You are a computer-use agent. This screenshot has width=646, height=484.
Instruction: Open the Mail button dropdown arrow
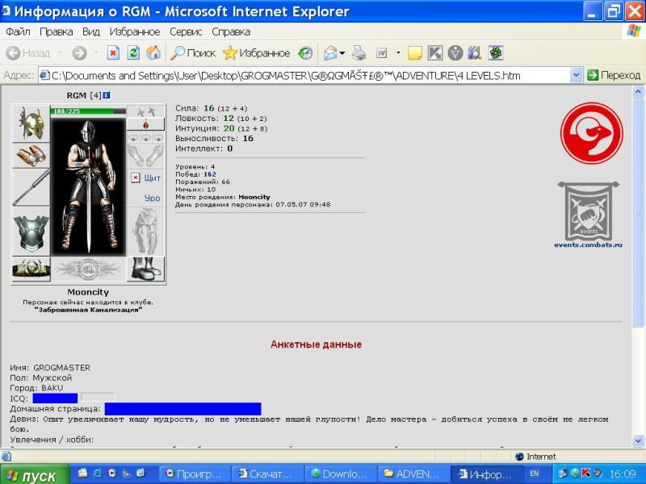pyautogui.click(x=342, y=53)
